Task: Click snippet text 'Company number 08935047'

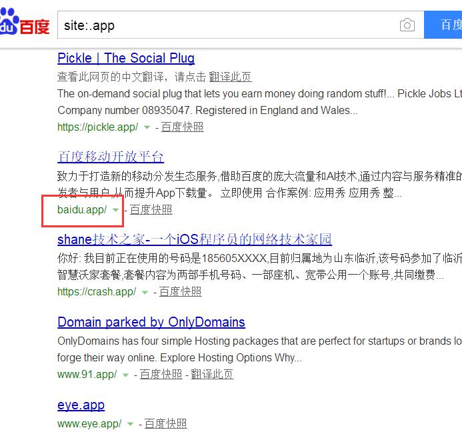Action: coord(125,111)
